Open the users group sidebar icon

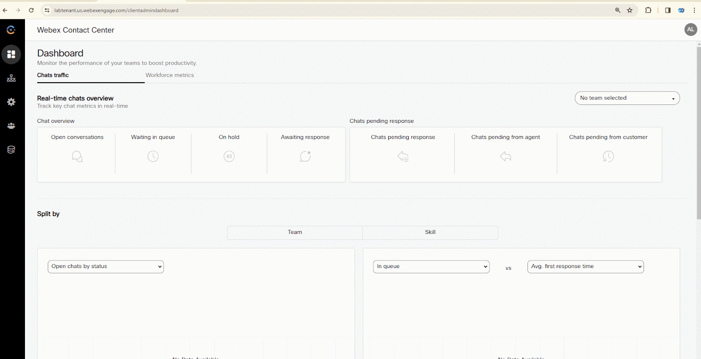11,126
